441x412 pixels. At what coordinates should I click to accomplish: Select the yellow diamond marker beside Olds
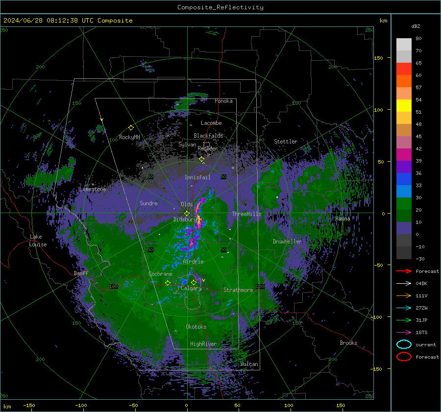pos(187,214)
